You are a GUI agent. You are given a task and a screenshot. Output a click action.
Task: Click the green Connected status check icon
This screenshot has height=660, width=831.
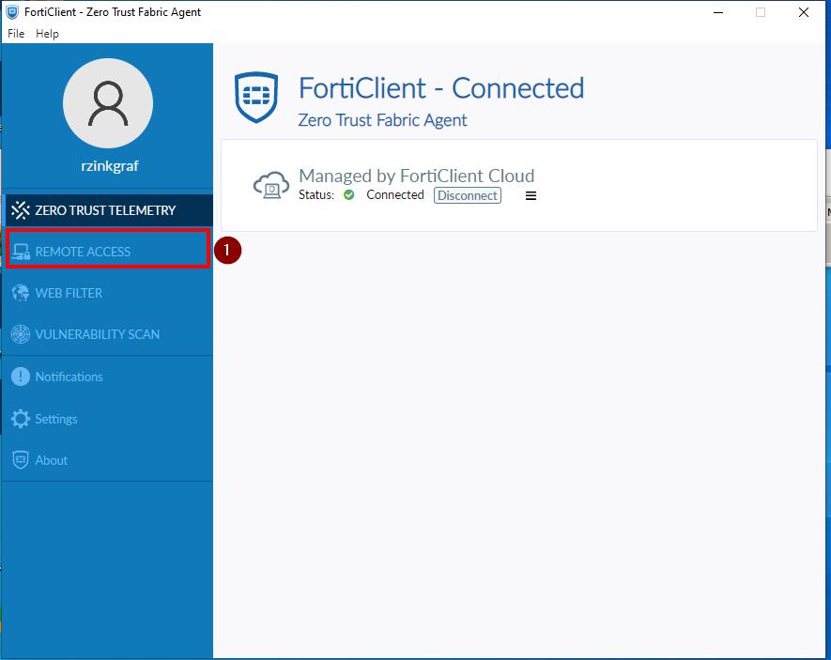click(348, 195)
